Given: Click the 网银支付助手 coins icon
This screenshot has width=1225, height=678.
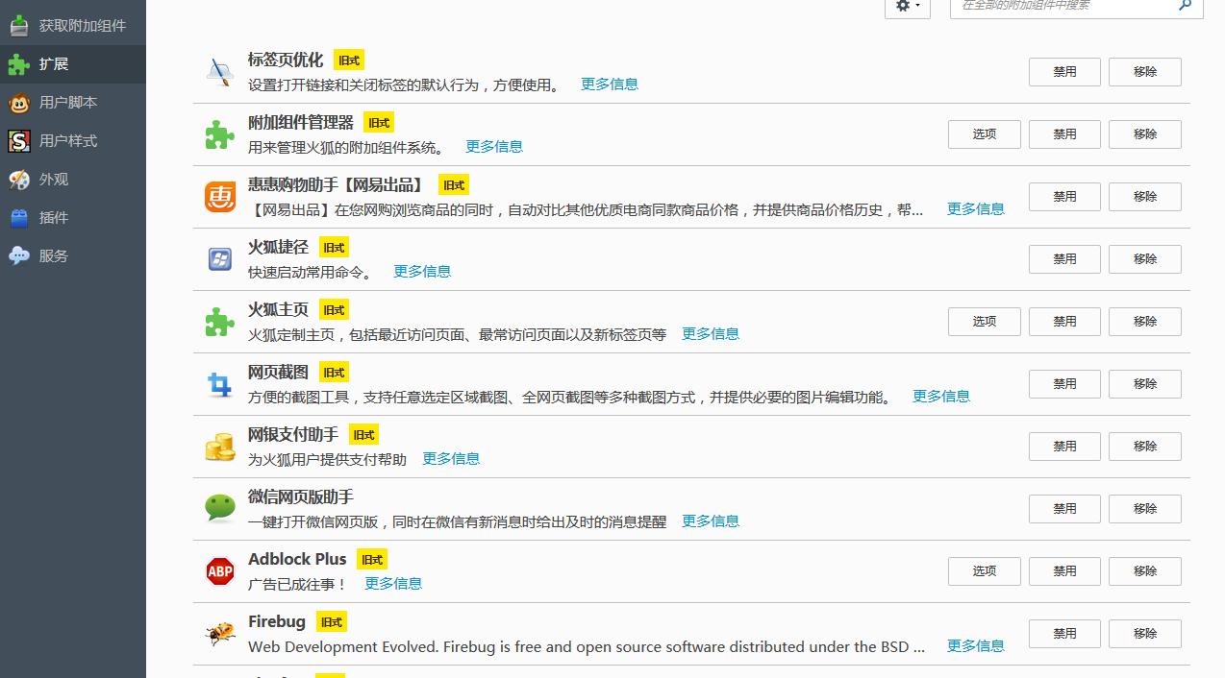Looking at the screenshot, I should point(219,445).
